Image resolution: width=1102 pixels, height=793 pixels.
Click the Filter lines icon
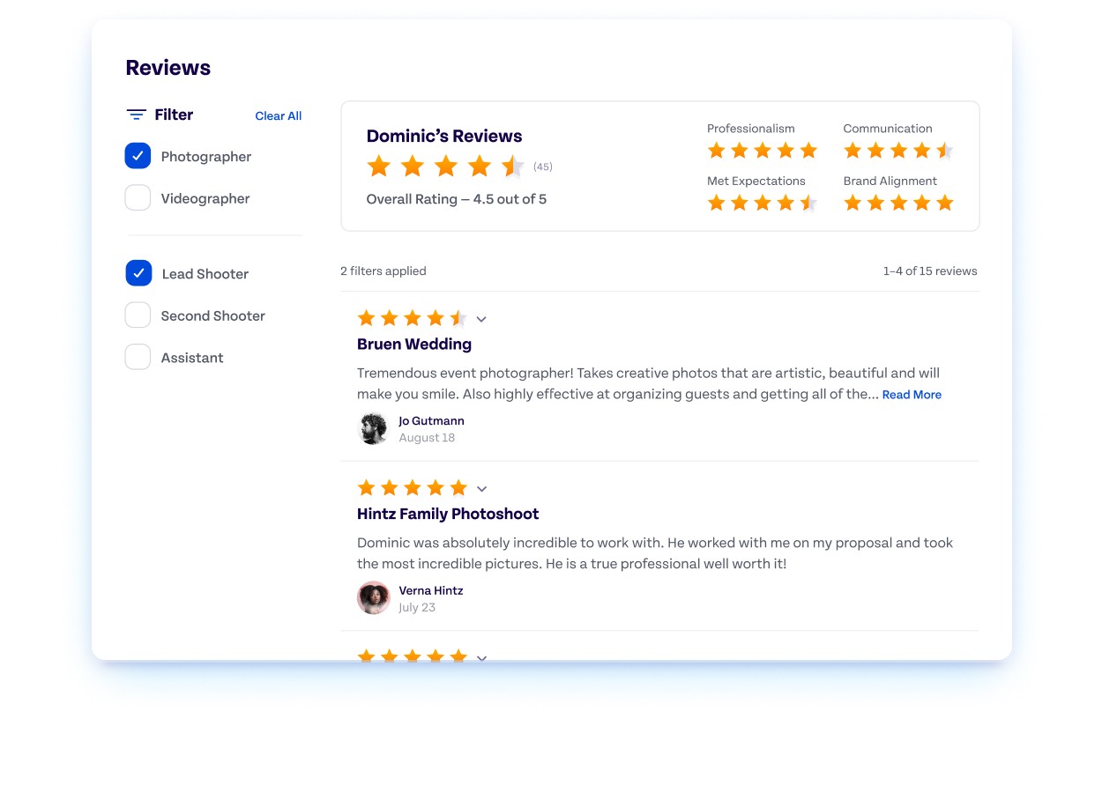136,115
